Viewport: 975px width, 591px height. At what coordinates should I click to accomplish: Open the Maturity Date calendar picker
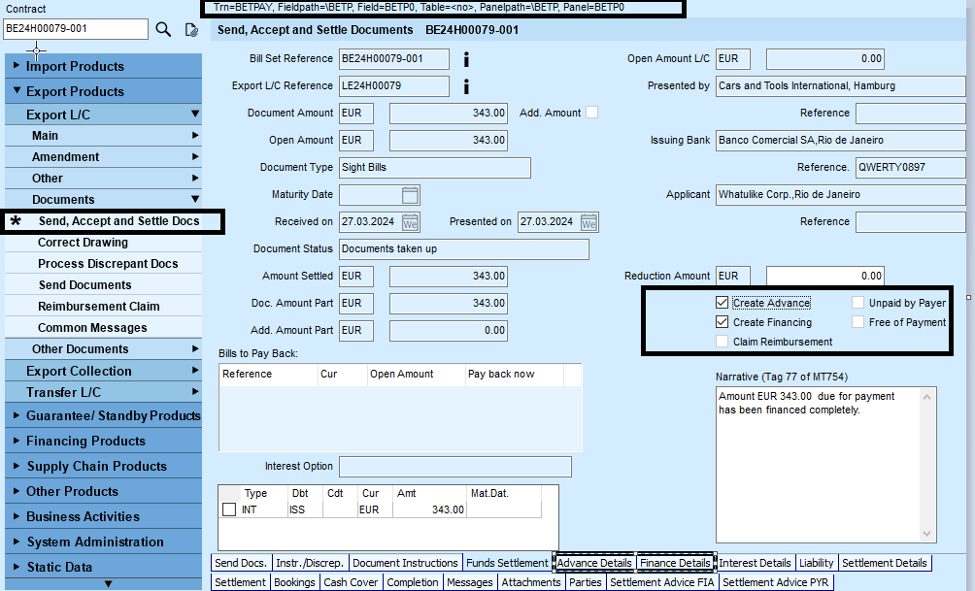(x=411, y=195)
